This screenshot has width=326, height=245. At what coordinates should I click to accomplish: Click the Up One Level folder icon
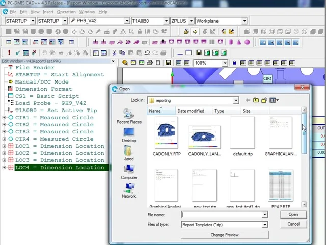[256, 101]
